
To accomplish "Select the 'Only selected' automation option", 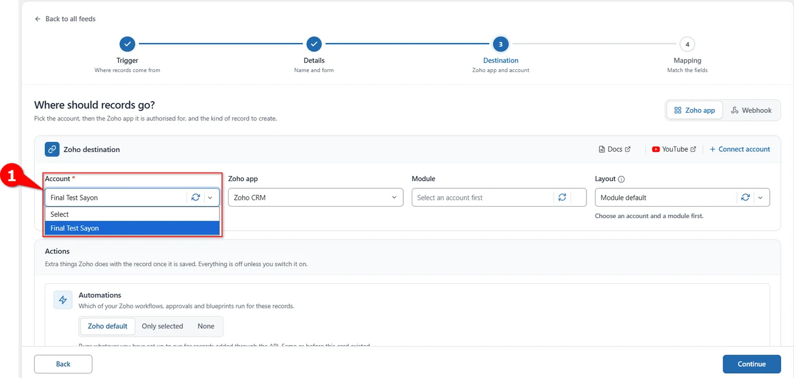I will point(162,326).
